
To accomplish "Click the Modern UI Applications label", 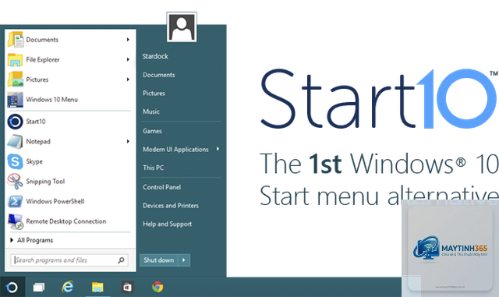I will pos(175,150).
